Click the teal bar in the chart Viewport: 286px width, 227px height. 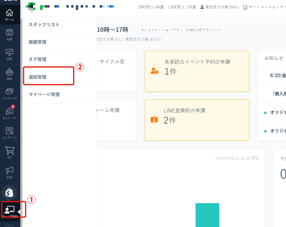point(208,215)
